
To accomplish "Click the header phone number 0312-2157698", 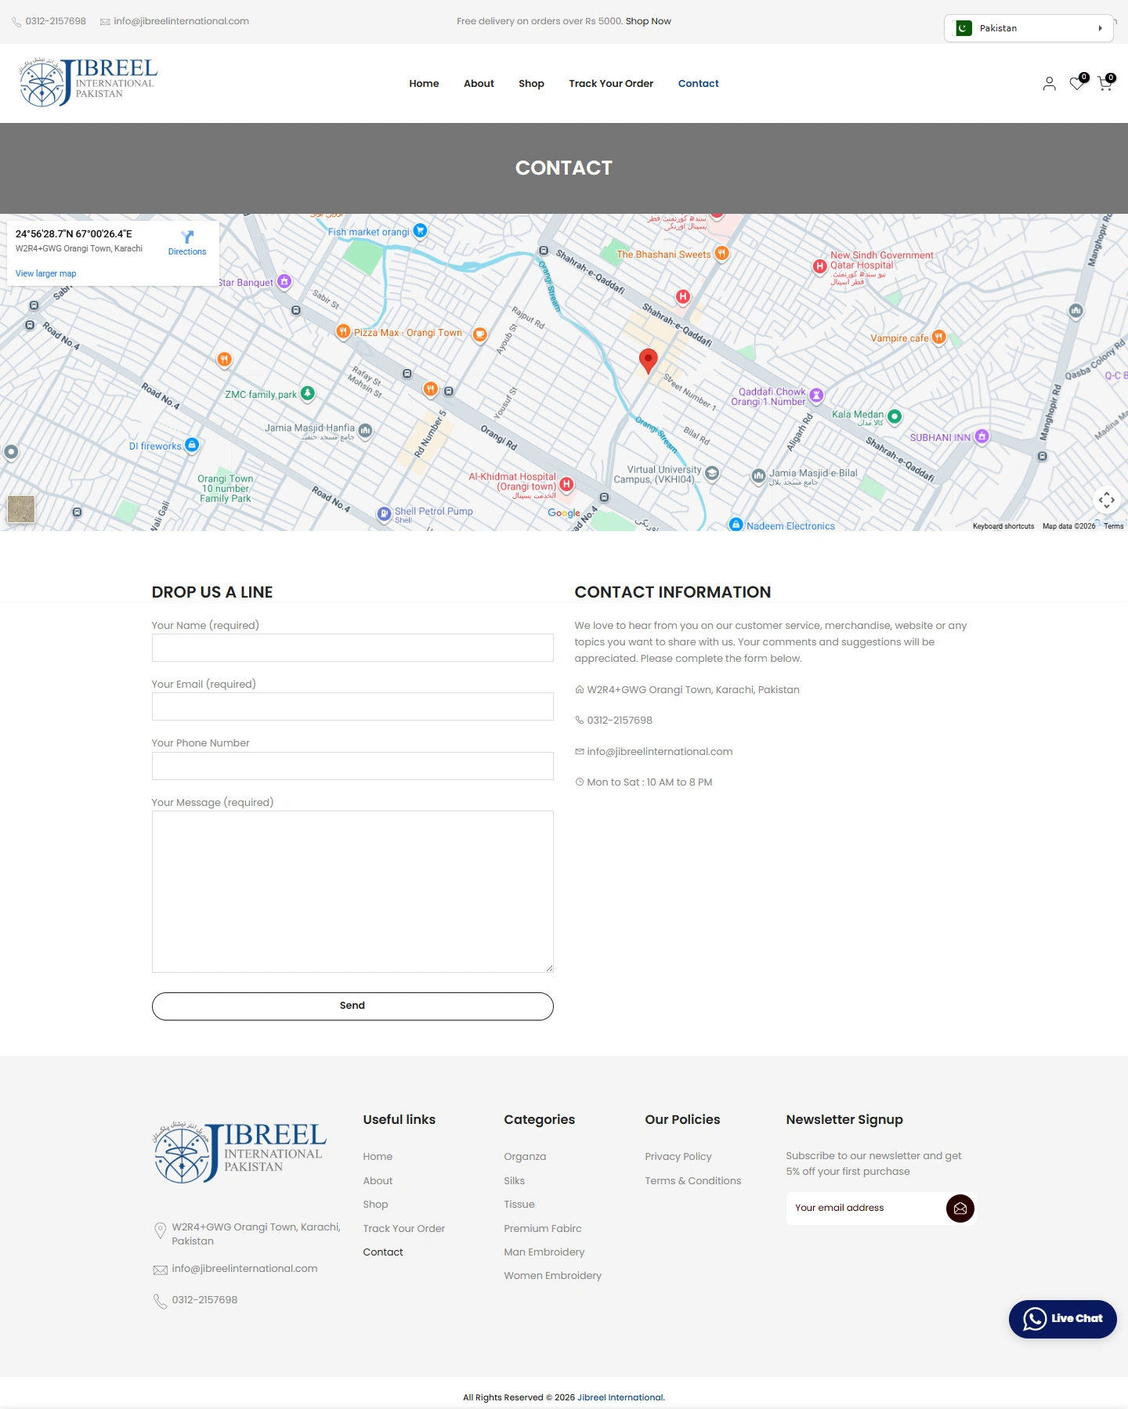I will (x=56, y=21).
